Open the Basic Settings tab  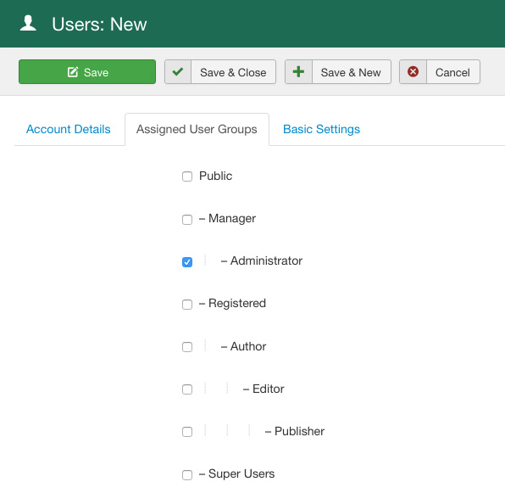pos(321,129)
